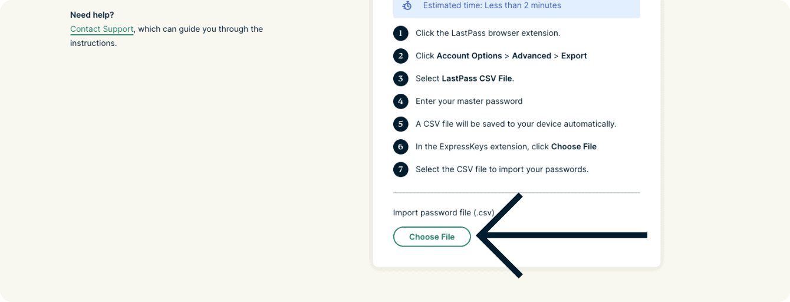
Task: Click the step 6 number badge
Action: (x=401, y=147)
